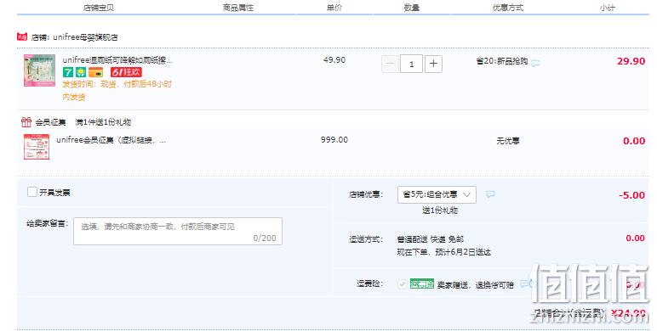Click the comment icon beside 省20:新品抢购

pyautogui.click(x=535, y=64)
